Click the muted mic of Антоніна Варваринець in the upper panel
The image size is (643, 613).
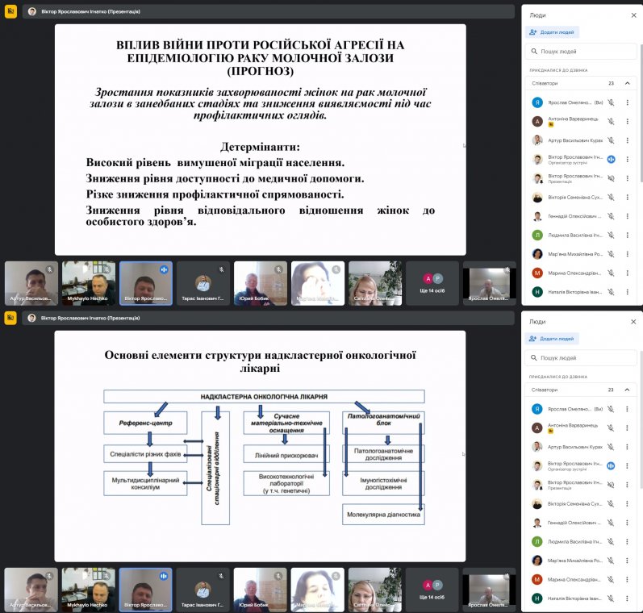(611, 121)
